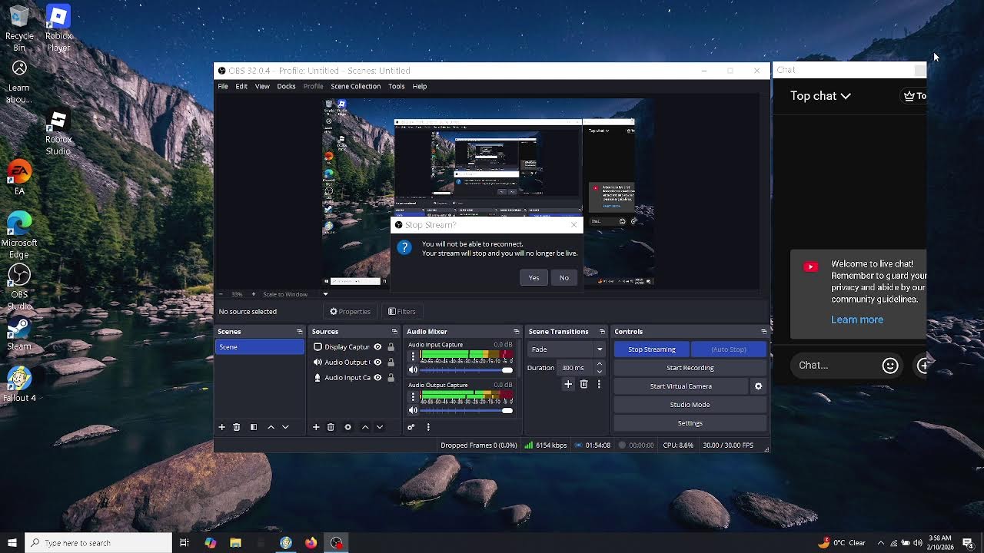Viewport: 984px width, 553px height.
Task: Open Task View on the taskbar
Action: (x=184, y=543)
